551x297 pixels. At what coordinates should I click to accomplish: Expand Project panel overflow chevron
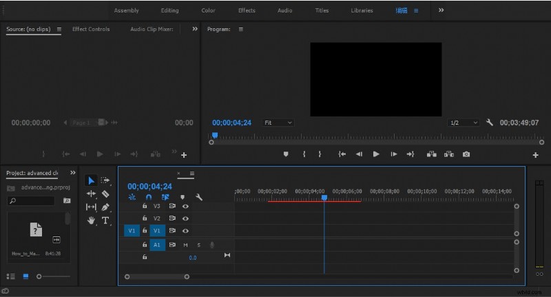tap(73, 172)
